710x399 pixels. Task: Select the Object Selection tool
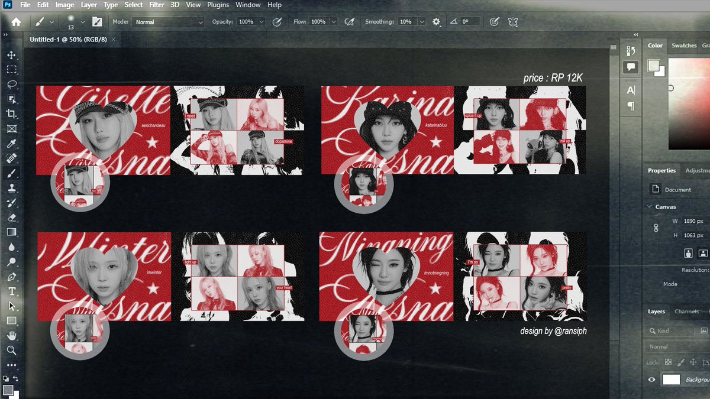point(11,99)
